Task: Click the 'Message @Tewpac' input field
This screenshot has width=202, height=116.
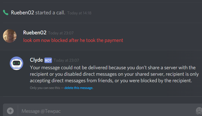Action: [107, 111]
